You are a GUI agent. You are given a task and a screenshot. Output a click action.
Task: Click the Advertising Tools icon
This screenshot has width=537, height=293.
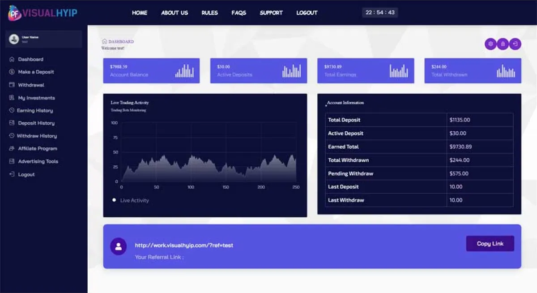coord(12,161)
